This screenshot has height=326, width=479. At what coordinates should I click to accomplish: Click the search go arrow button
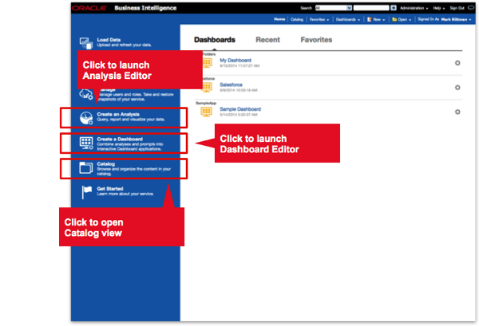394,8
